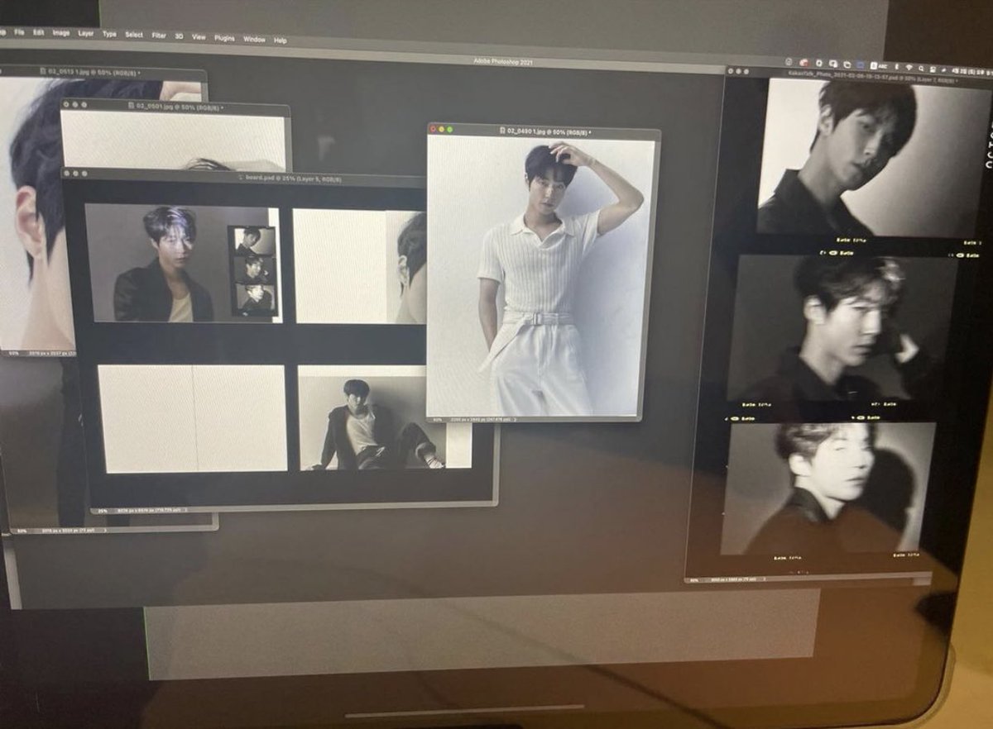The width and height of the screenshot is (993, 729).
Task: Click the middle contact sheet frame in KakaoTalk window
Action: [842, 328]
